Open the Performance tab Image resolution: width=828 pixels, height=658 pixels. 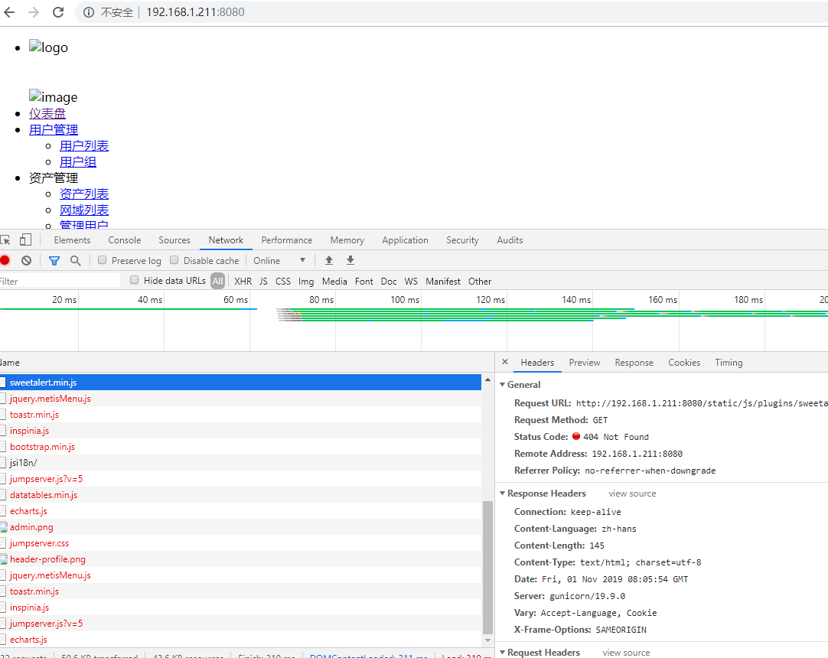287,240
